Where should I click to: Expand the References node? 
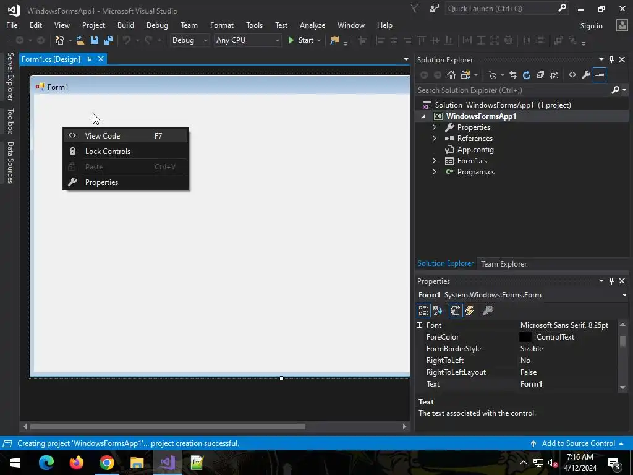coord(434,138)
